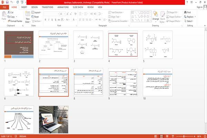Open the FILE menu tab
This screenshot has height=138, width=207.
click(4, 7)
